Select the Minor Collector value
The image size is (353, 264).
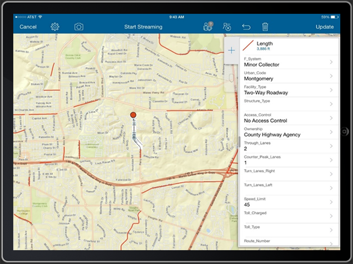coord(262,65)
